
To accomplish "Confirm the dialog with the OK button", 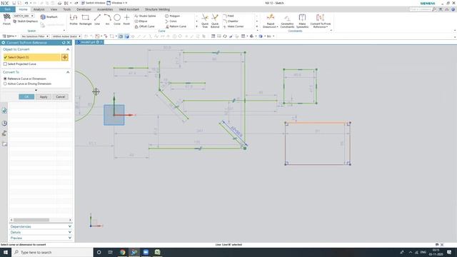I will click(26, 97).
